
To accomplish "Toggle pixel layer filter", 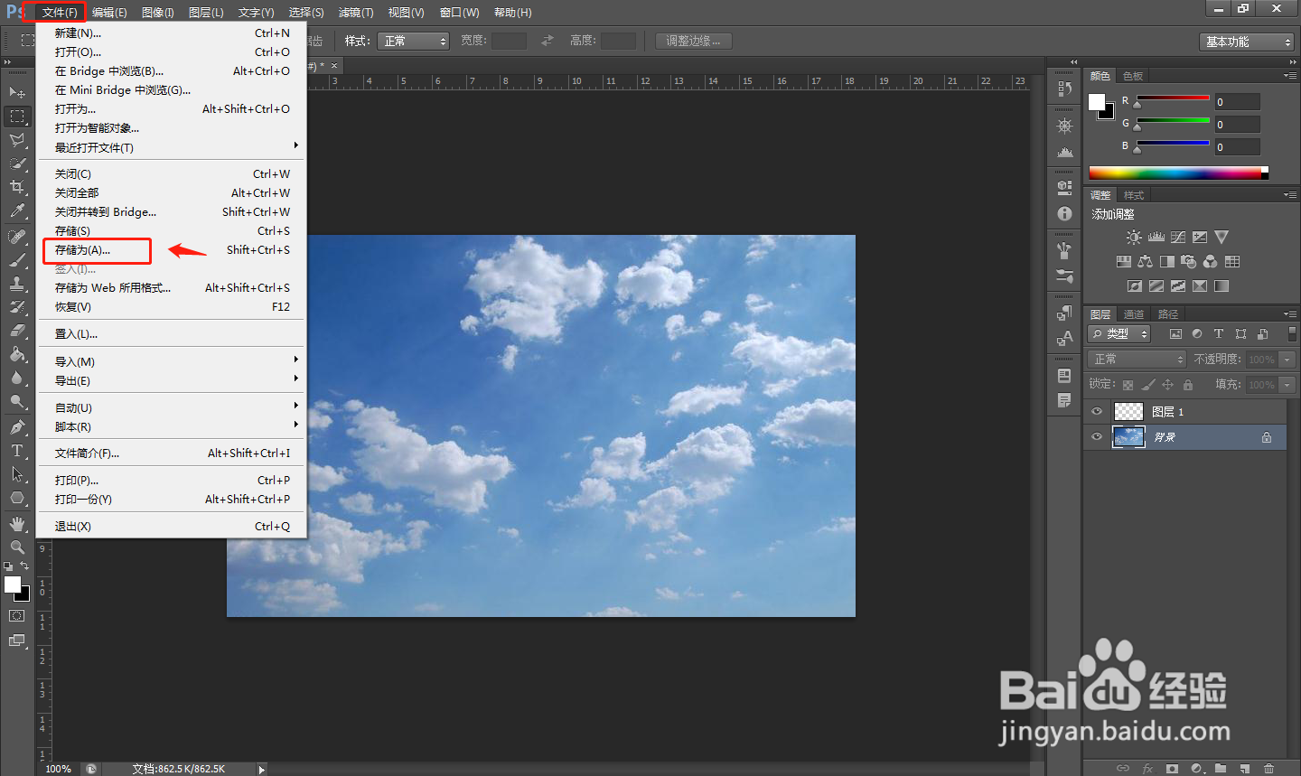I will pos(1175,334).
